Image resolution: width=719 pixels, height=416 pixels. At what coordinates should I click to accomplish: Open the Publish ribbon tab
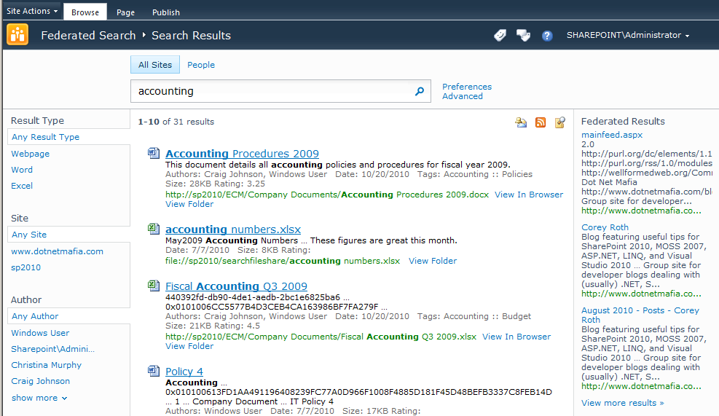point(166,12)
